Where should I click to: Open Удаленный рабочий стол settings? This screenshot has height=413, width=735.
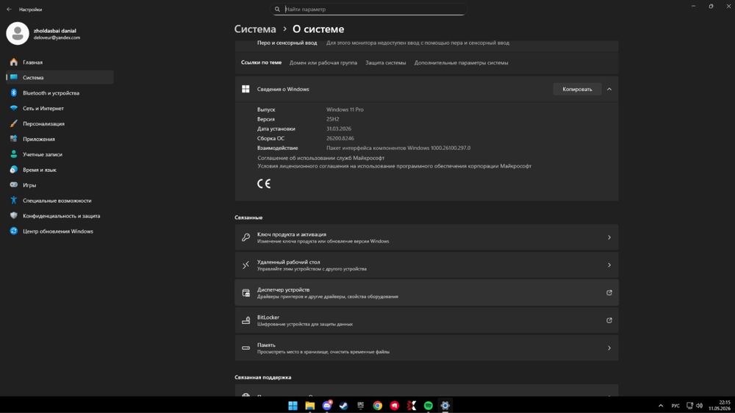(x=426, y=265)
